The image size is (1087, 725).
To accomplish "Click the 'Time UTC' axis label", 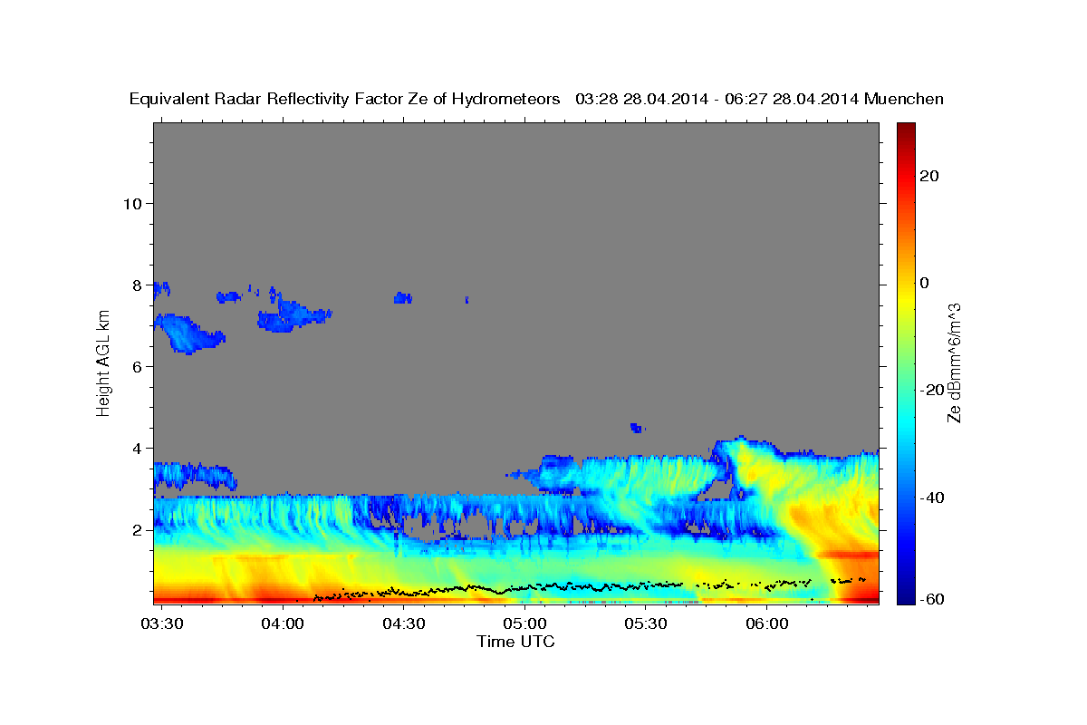I will tap(515, 642).
